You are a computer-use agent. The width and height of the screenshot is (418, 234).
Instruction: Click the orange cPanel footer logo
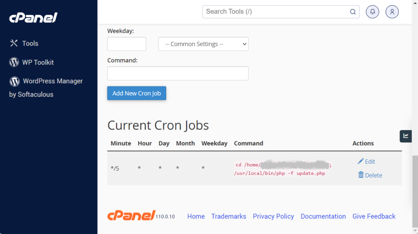(131, 215)
